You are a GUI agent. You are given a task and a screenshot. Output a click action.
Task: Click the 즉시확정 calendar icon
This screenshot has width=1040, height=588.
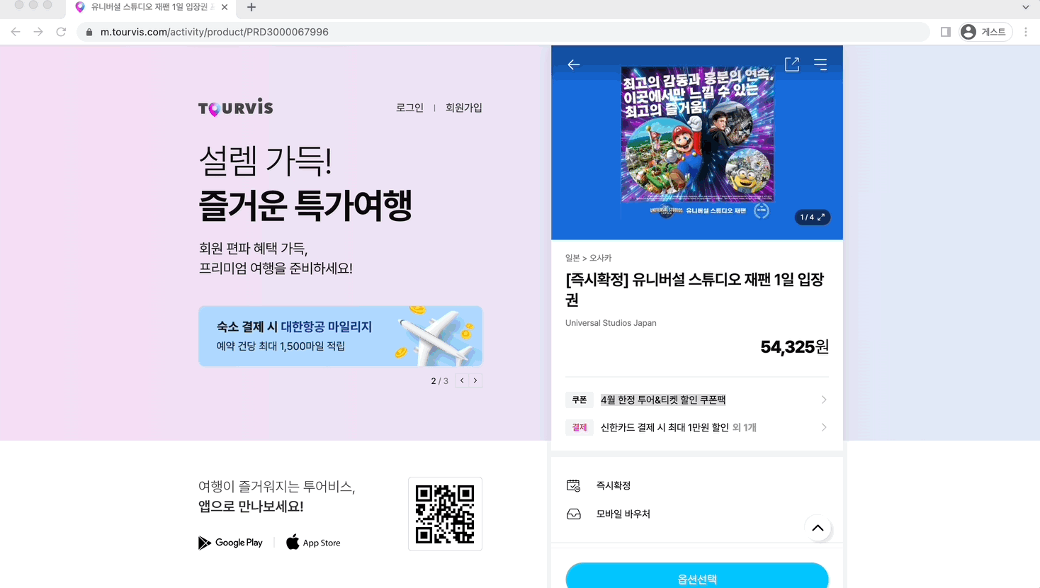574,485
